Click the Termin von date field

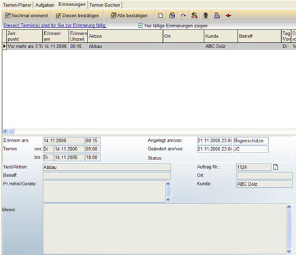[x=69, y=149]
